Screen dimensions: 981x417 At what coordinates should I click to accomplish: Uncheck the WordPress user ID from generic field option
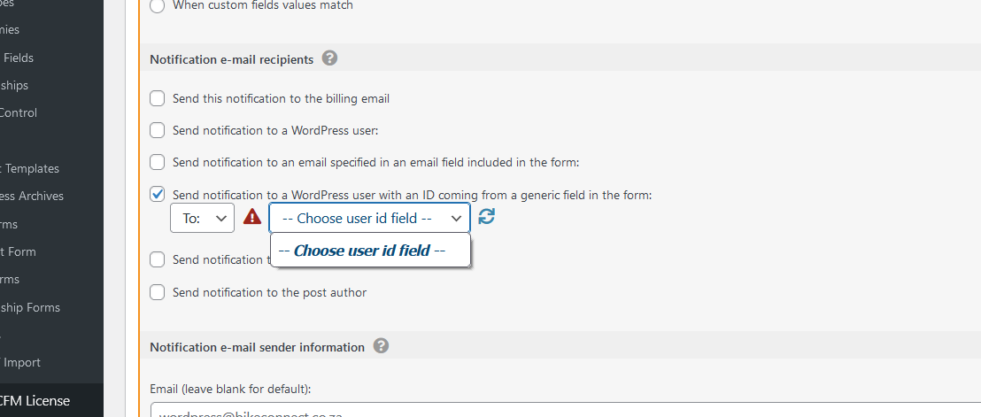tap(157, 195)
